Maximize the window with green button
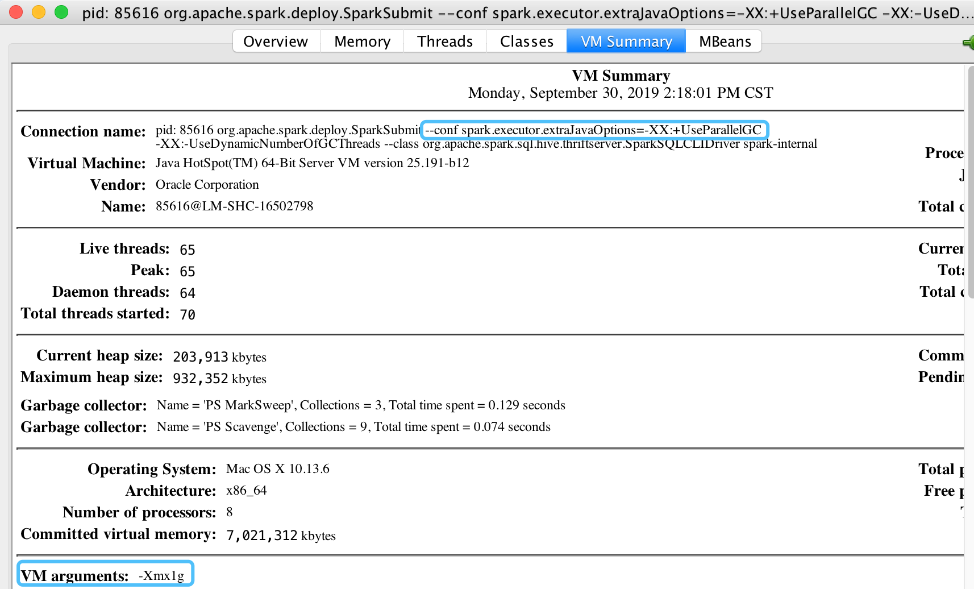Image resolution: width=974 pixels, height=589 pixels. coord(61,12)
